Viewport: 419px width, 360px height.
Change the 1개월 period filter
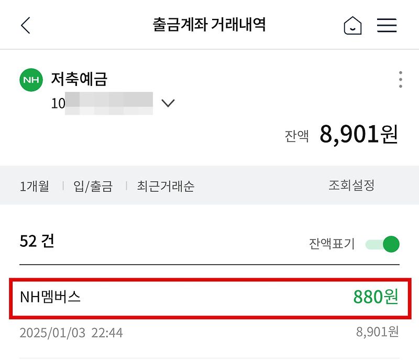(x=34, y=186)
